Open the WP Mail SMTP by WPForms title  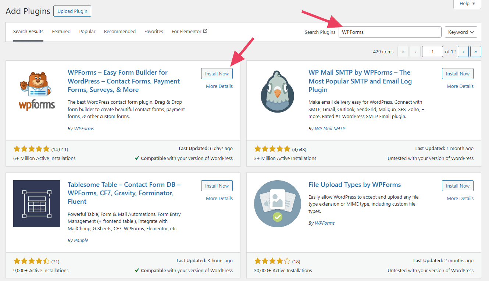360,81
